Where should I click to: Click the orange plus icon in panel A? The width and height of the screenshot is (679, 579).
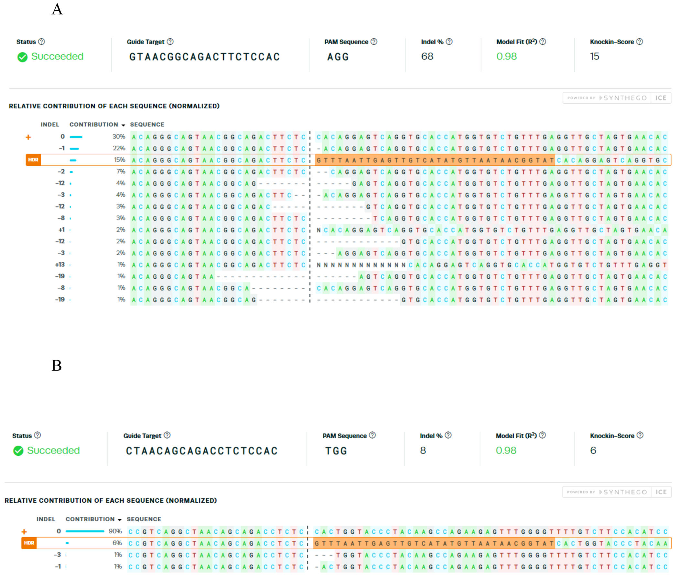click(28, 137)
